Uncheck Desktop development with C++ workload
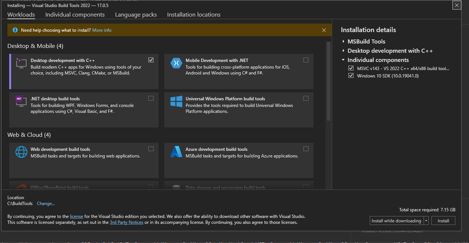Viewport: 469px width, 243px height. (151, 60)
